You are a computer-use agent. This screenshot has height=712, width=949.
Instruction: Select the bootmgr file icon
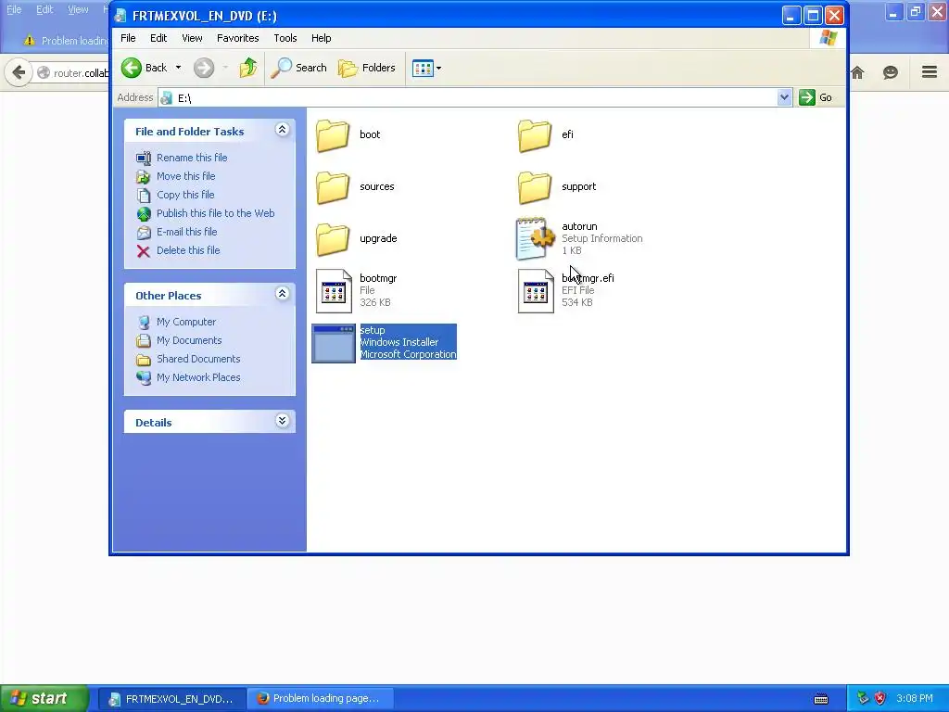(334, 290)
